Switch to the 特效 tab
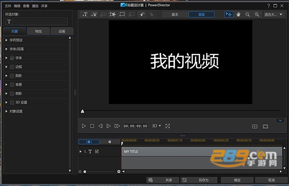 click(x=39, y=31)
